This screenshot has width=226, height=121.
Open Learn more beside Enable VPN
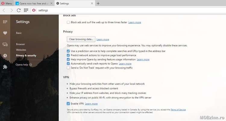[x=91, y=104]
